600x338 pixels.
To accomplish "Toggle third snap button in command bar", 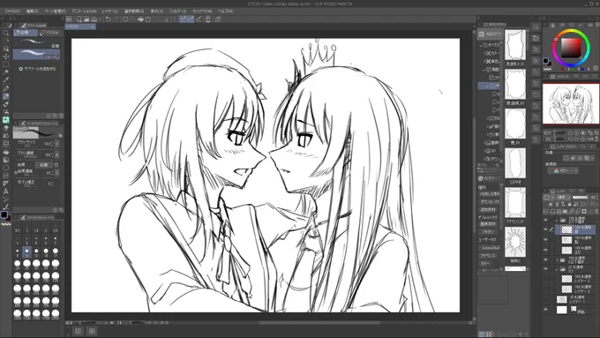I will click(x=199, y=19).
